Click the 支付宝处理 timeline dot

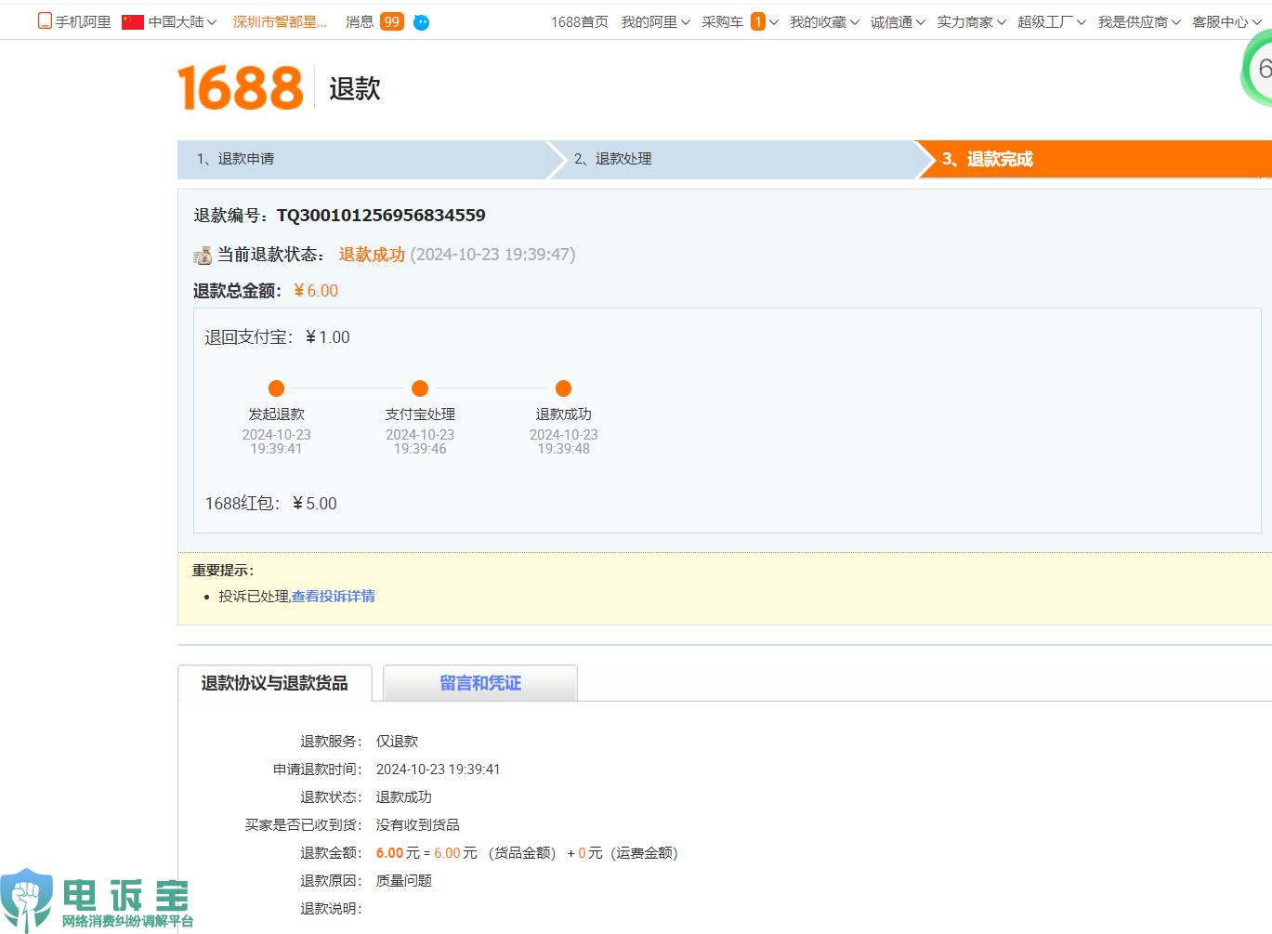click(x=420, y=388)
